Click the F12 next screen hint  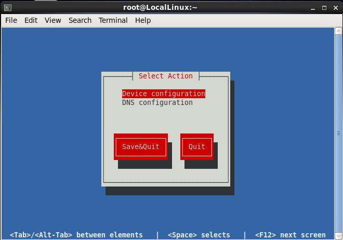click(290, 235)
